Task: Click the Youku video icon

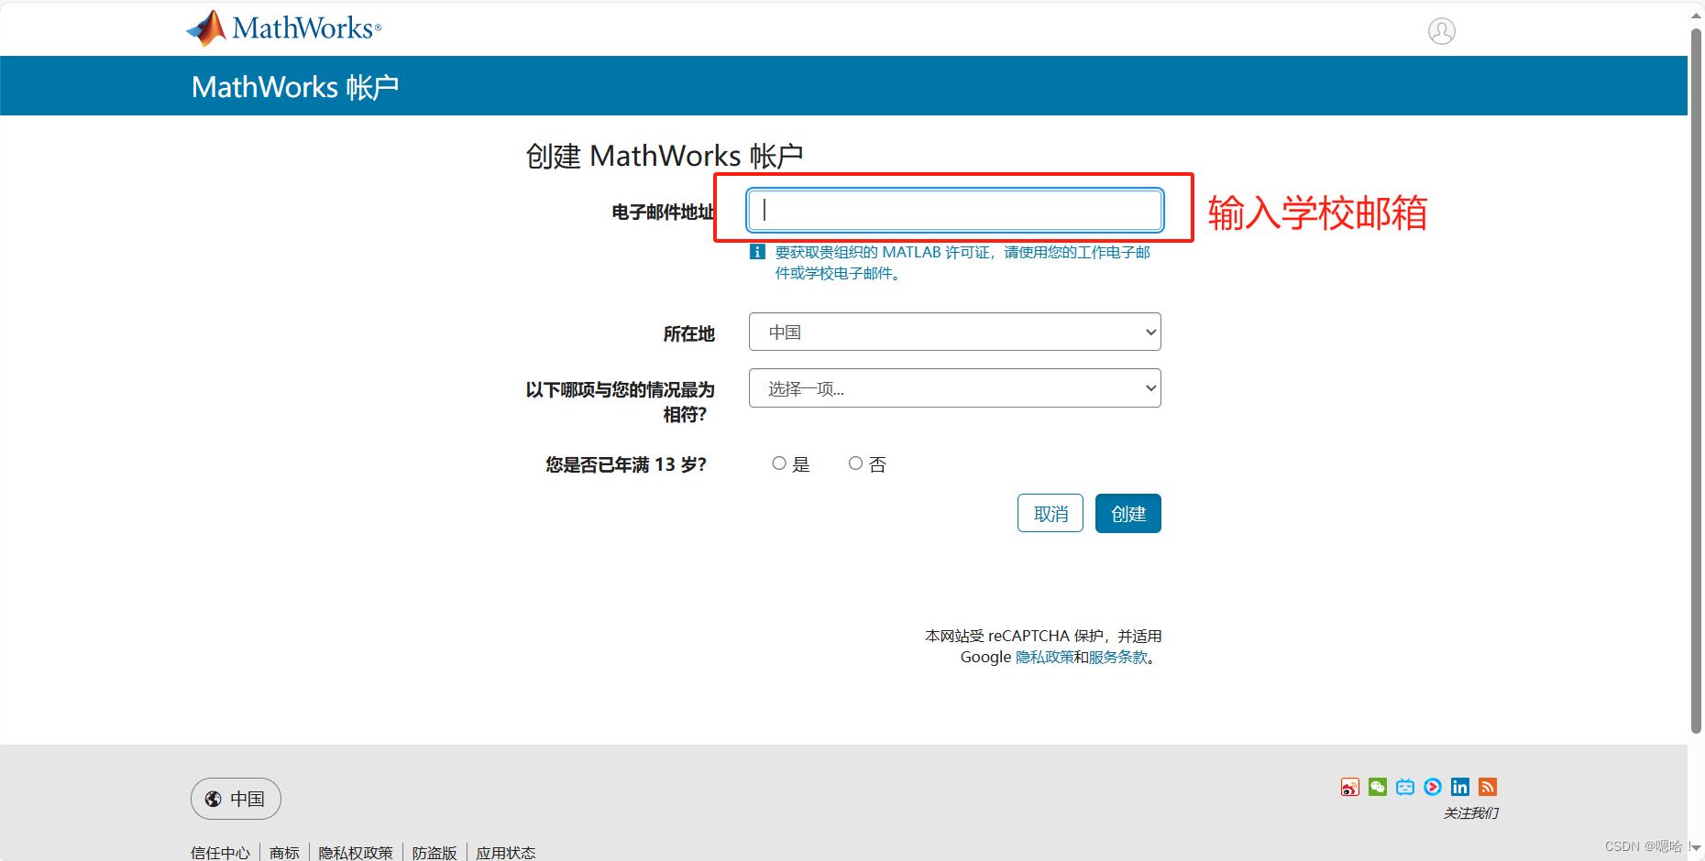Action: 1432,786
